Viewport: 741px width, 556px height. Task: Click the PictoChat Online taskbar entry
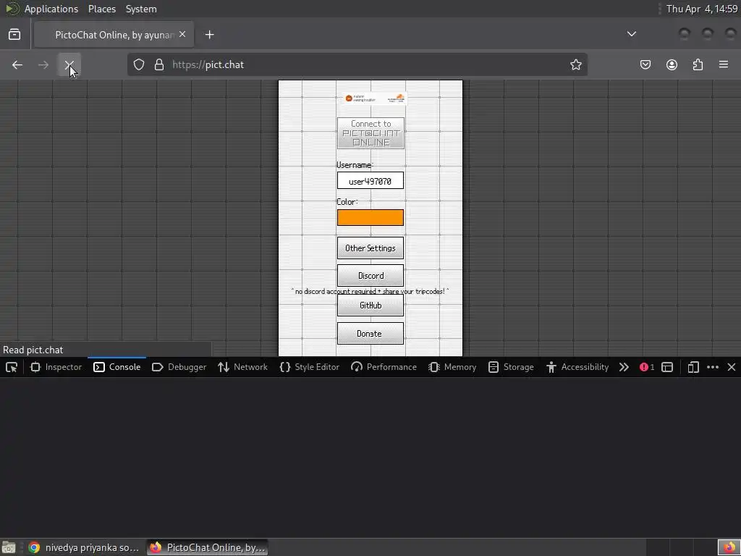coord(208,547)
